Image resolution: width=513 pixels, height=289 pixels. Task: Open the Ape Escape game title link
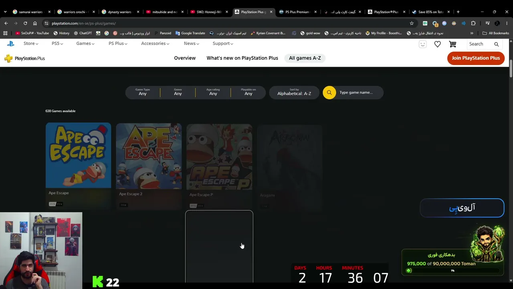pyautogui.click(x=59, y=193)
